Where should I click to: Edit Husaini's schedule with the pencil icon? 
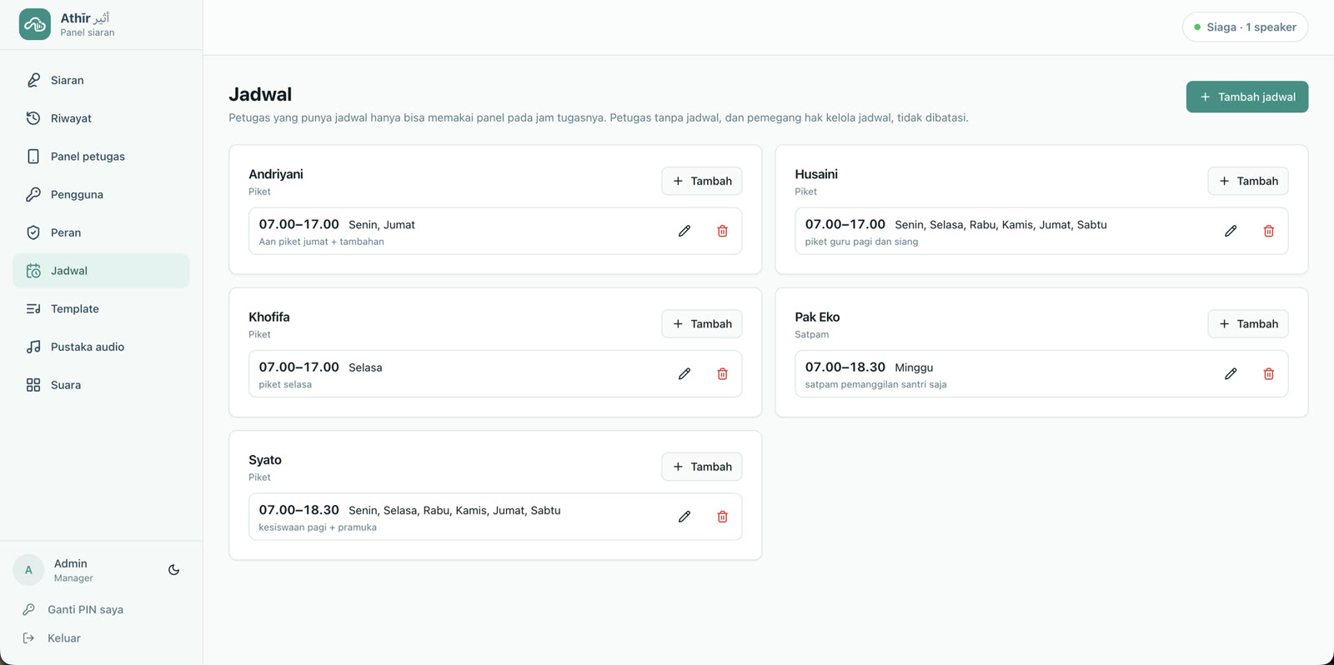click(x=1231, y=231)
